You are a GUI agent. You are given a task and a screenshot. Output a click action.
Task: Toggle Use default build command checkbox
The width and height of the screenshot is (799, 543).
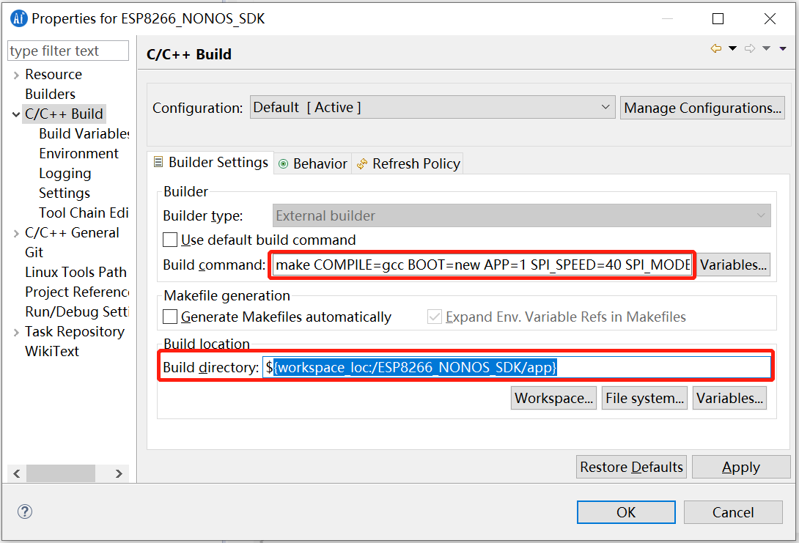pyautogui.click(x=170, y=240)
